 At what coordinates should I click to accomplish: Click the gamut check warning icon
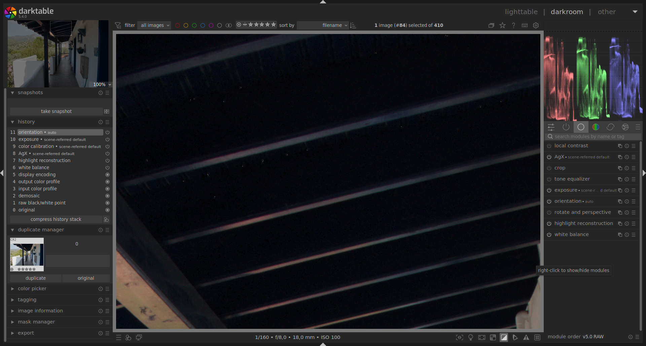526,337
